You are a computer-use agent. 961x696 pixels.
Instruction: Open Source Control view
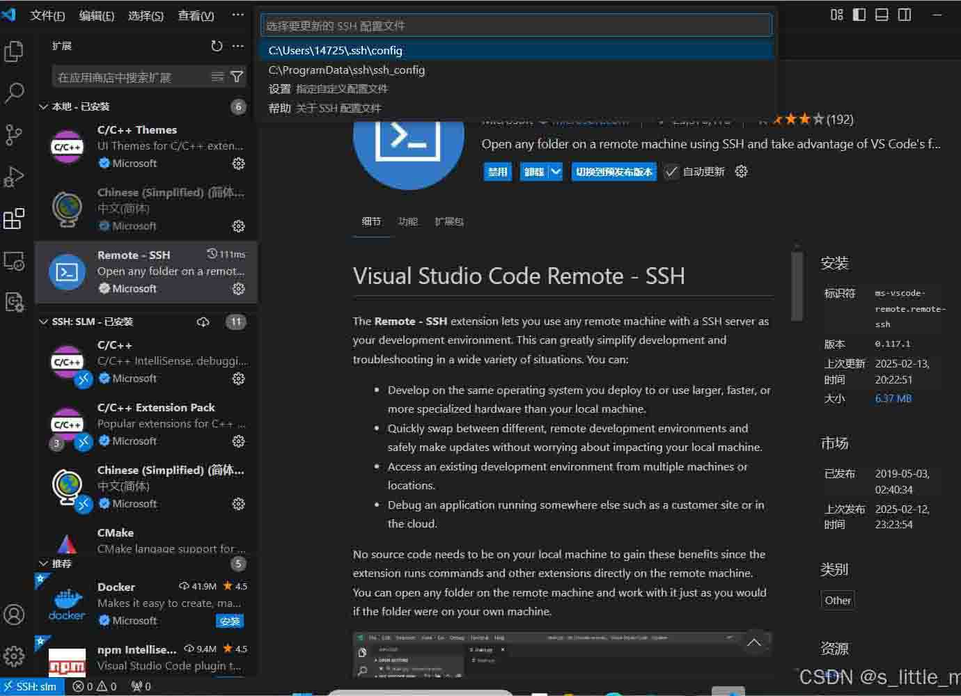click(14, 134)
